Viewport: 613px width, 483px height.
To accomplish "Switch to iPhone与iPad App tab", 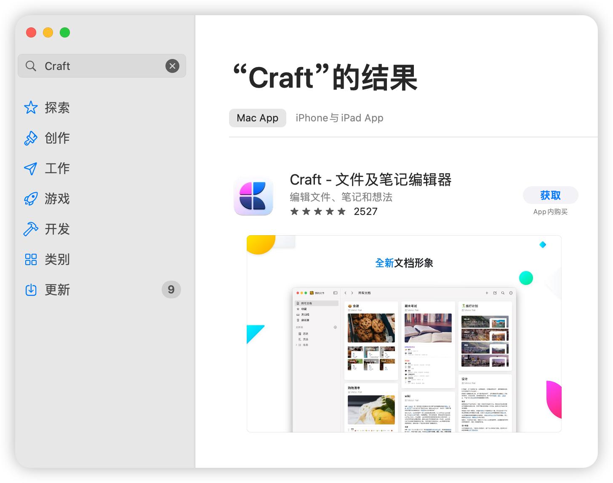I will pyautogui.click(x=339, y=118).
